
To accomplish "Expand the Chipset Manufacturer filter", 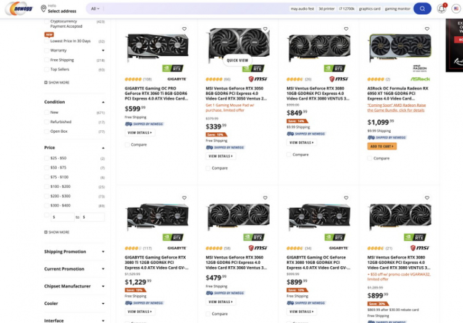I will (103, 287).
